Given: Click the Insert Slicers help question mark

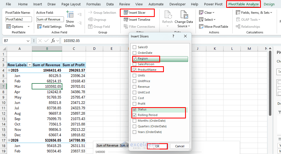Looking at the screenshot, I should [x=173, y=36].
